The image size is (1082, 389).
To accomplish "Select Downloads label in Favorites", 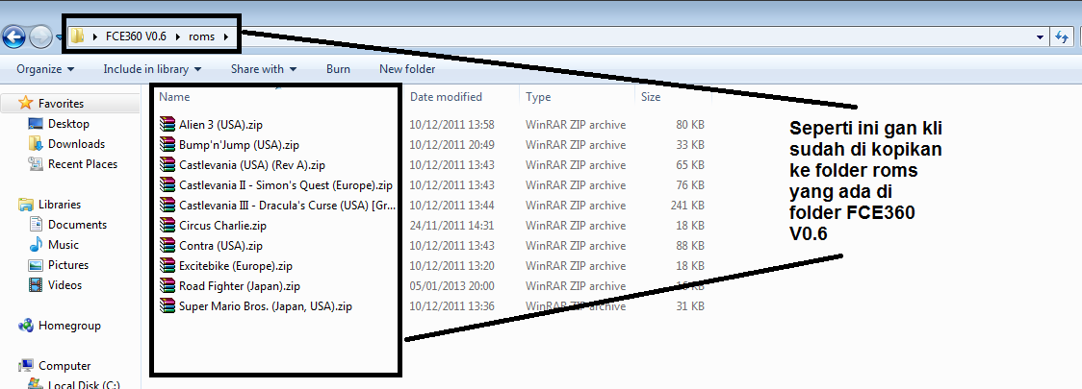I will pyautogui.click(x=77, y=144).
